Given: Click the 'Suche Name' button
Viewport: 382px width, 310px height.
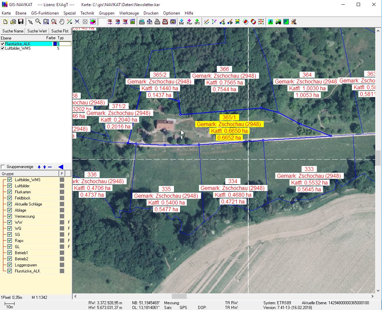Looking at the screenshot, I should 13,31.
